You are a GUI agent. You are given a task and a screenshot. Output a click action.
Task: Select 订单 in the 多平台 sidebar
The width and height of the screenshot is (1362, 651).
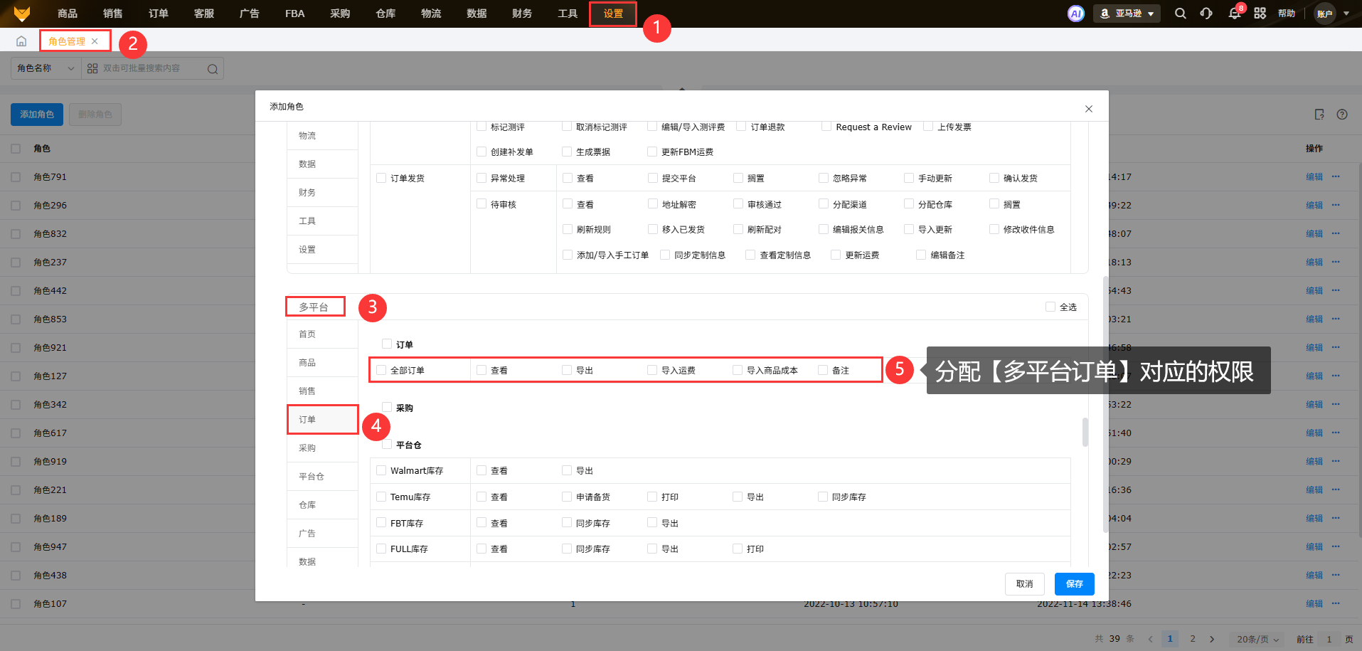point(322,420)
